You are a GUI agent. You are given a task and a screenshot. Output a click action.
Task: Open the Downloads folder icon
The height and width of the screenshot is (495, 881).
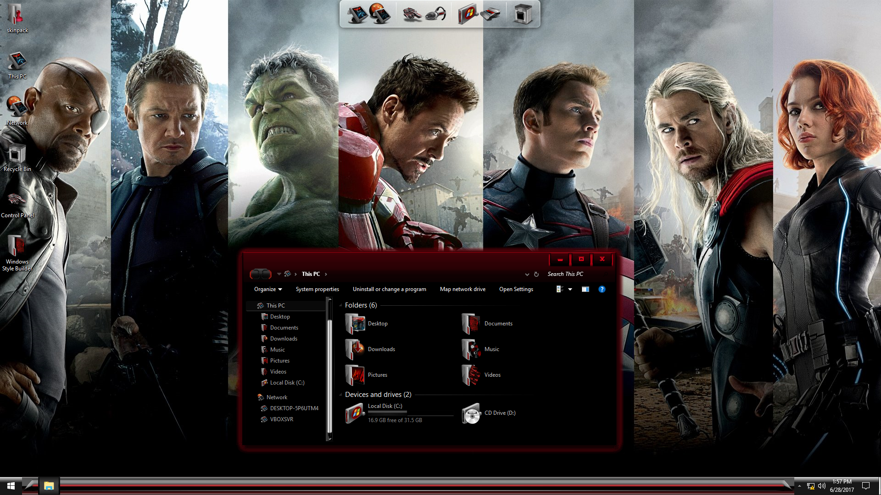click(355, 349)
